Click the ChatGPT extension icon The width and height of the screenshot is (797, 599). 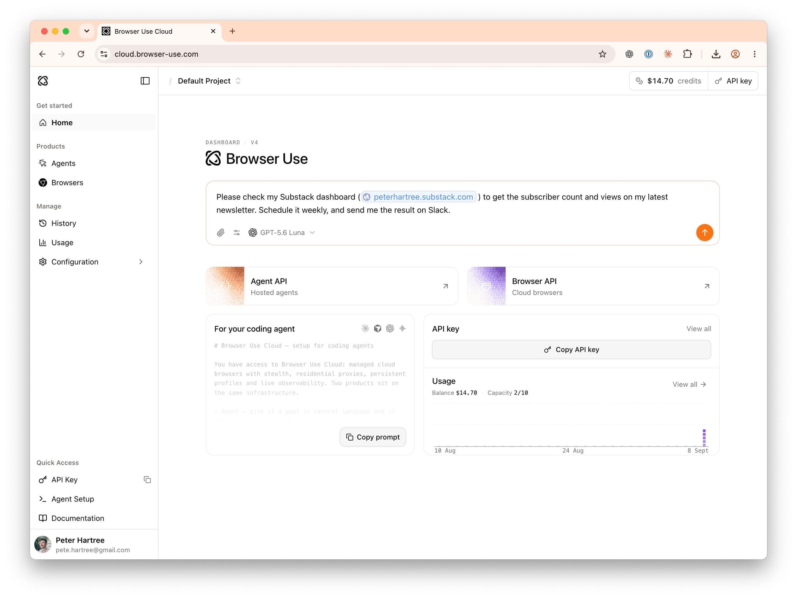click(x=629, y=54)
